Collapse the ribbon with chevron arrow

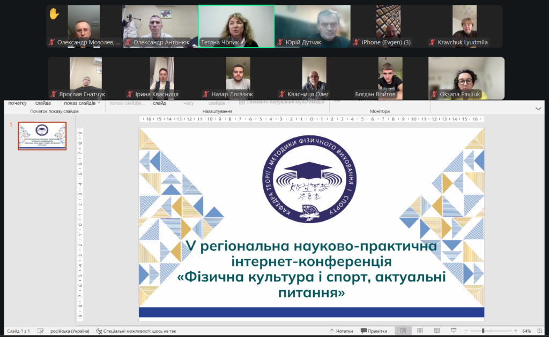coord(538,109)
